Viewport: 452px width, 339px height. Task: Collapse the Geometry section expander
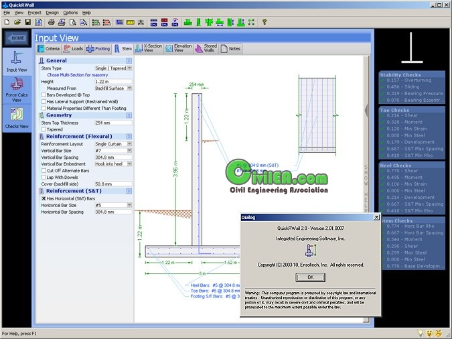click(x=129, y=115)
